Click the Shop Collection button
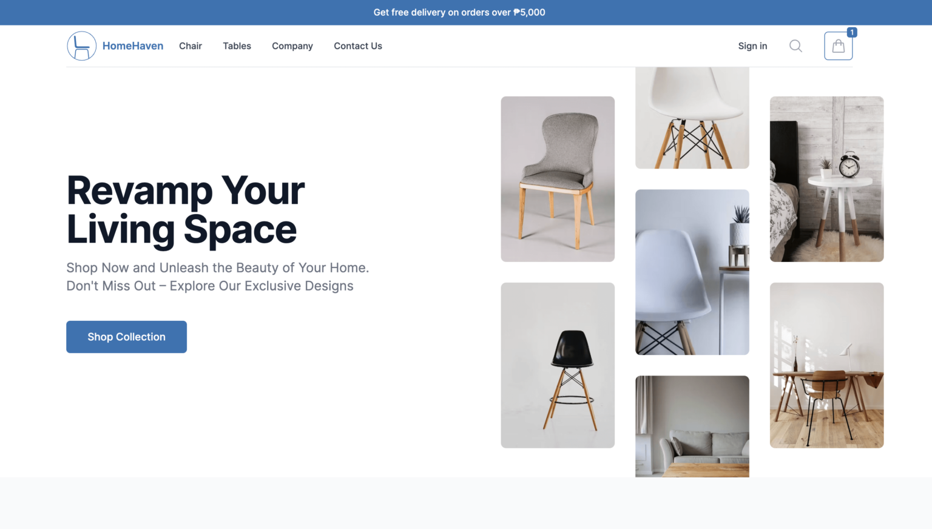This screenshot has width=932, height=529. click(126, 337)
